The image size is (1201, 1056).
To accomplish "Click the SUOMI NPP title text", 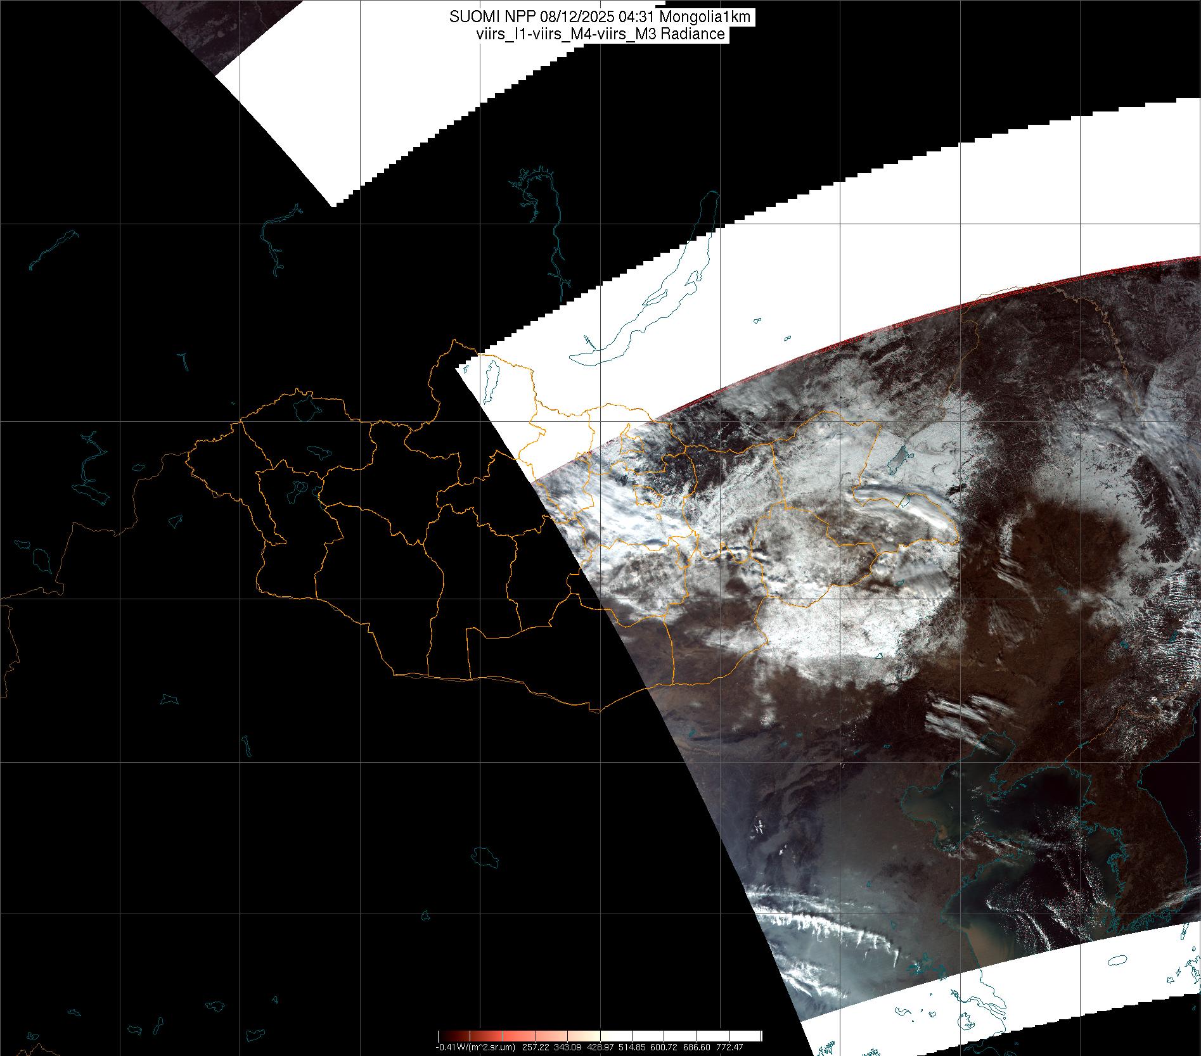I will pos(600,17).
